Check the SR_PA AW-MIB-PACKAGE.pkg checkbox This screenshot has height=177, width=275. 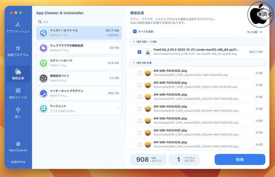pyautogui.click(x=139, y=85)
